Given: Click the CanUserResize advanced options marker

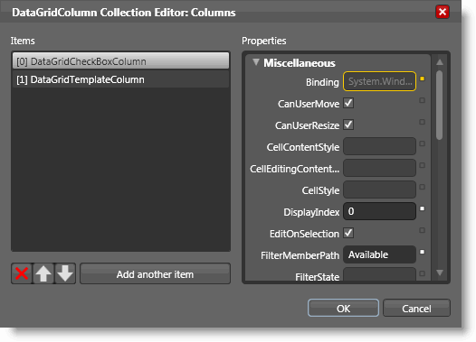Looking at the screenshot, I should coord(422,122).
